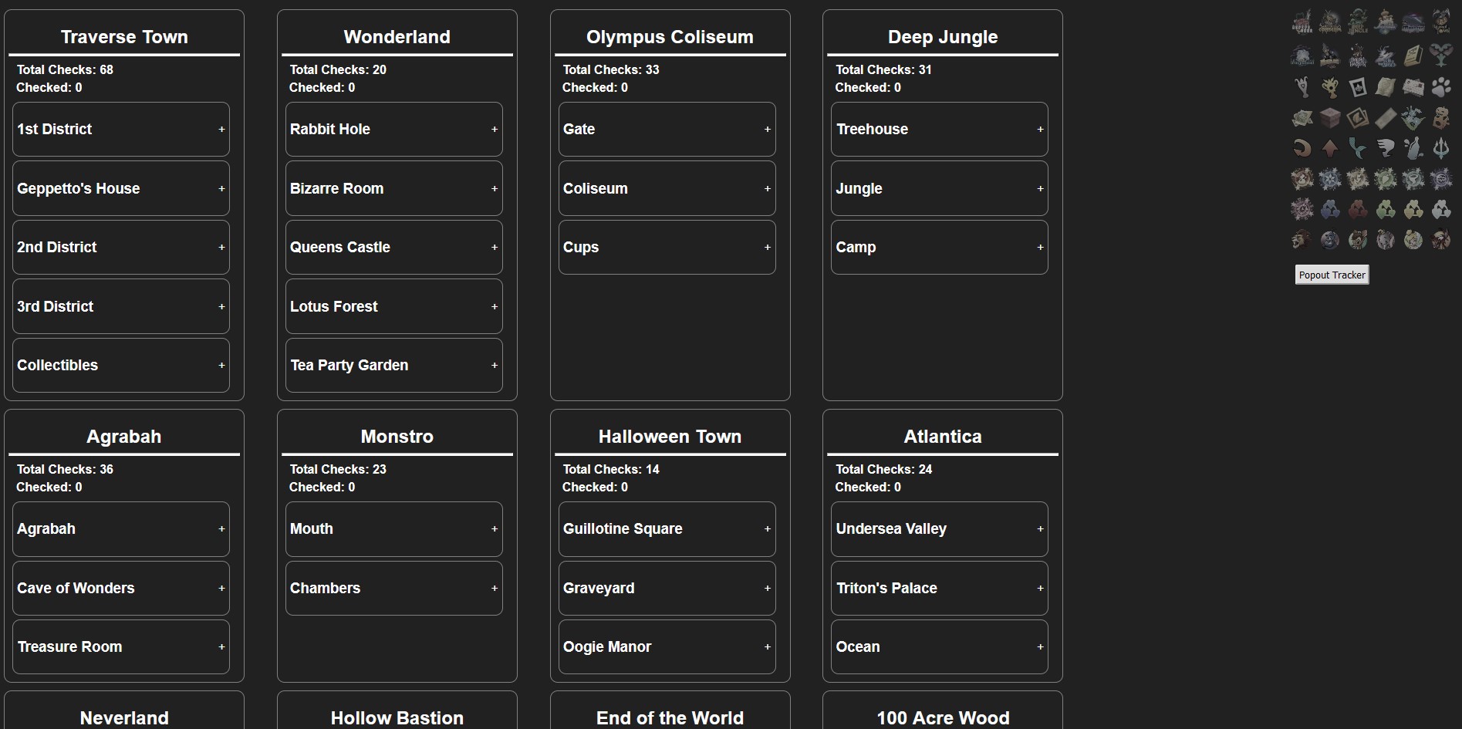
Task: Open the Queens Castle checks
Action: pyautogui.click(x=394, y=248)
